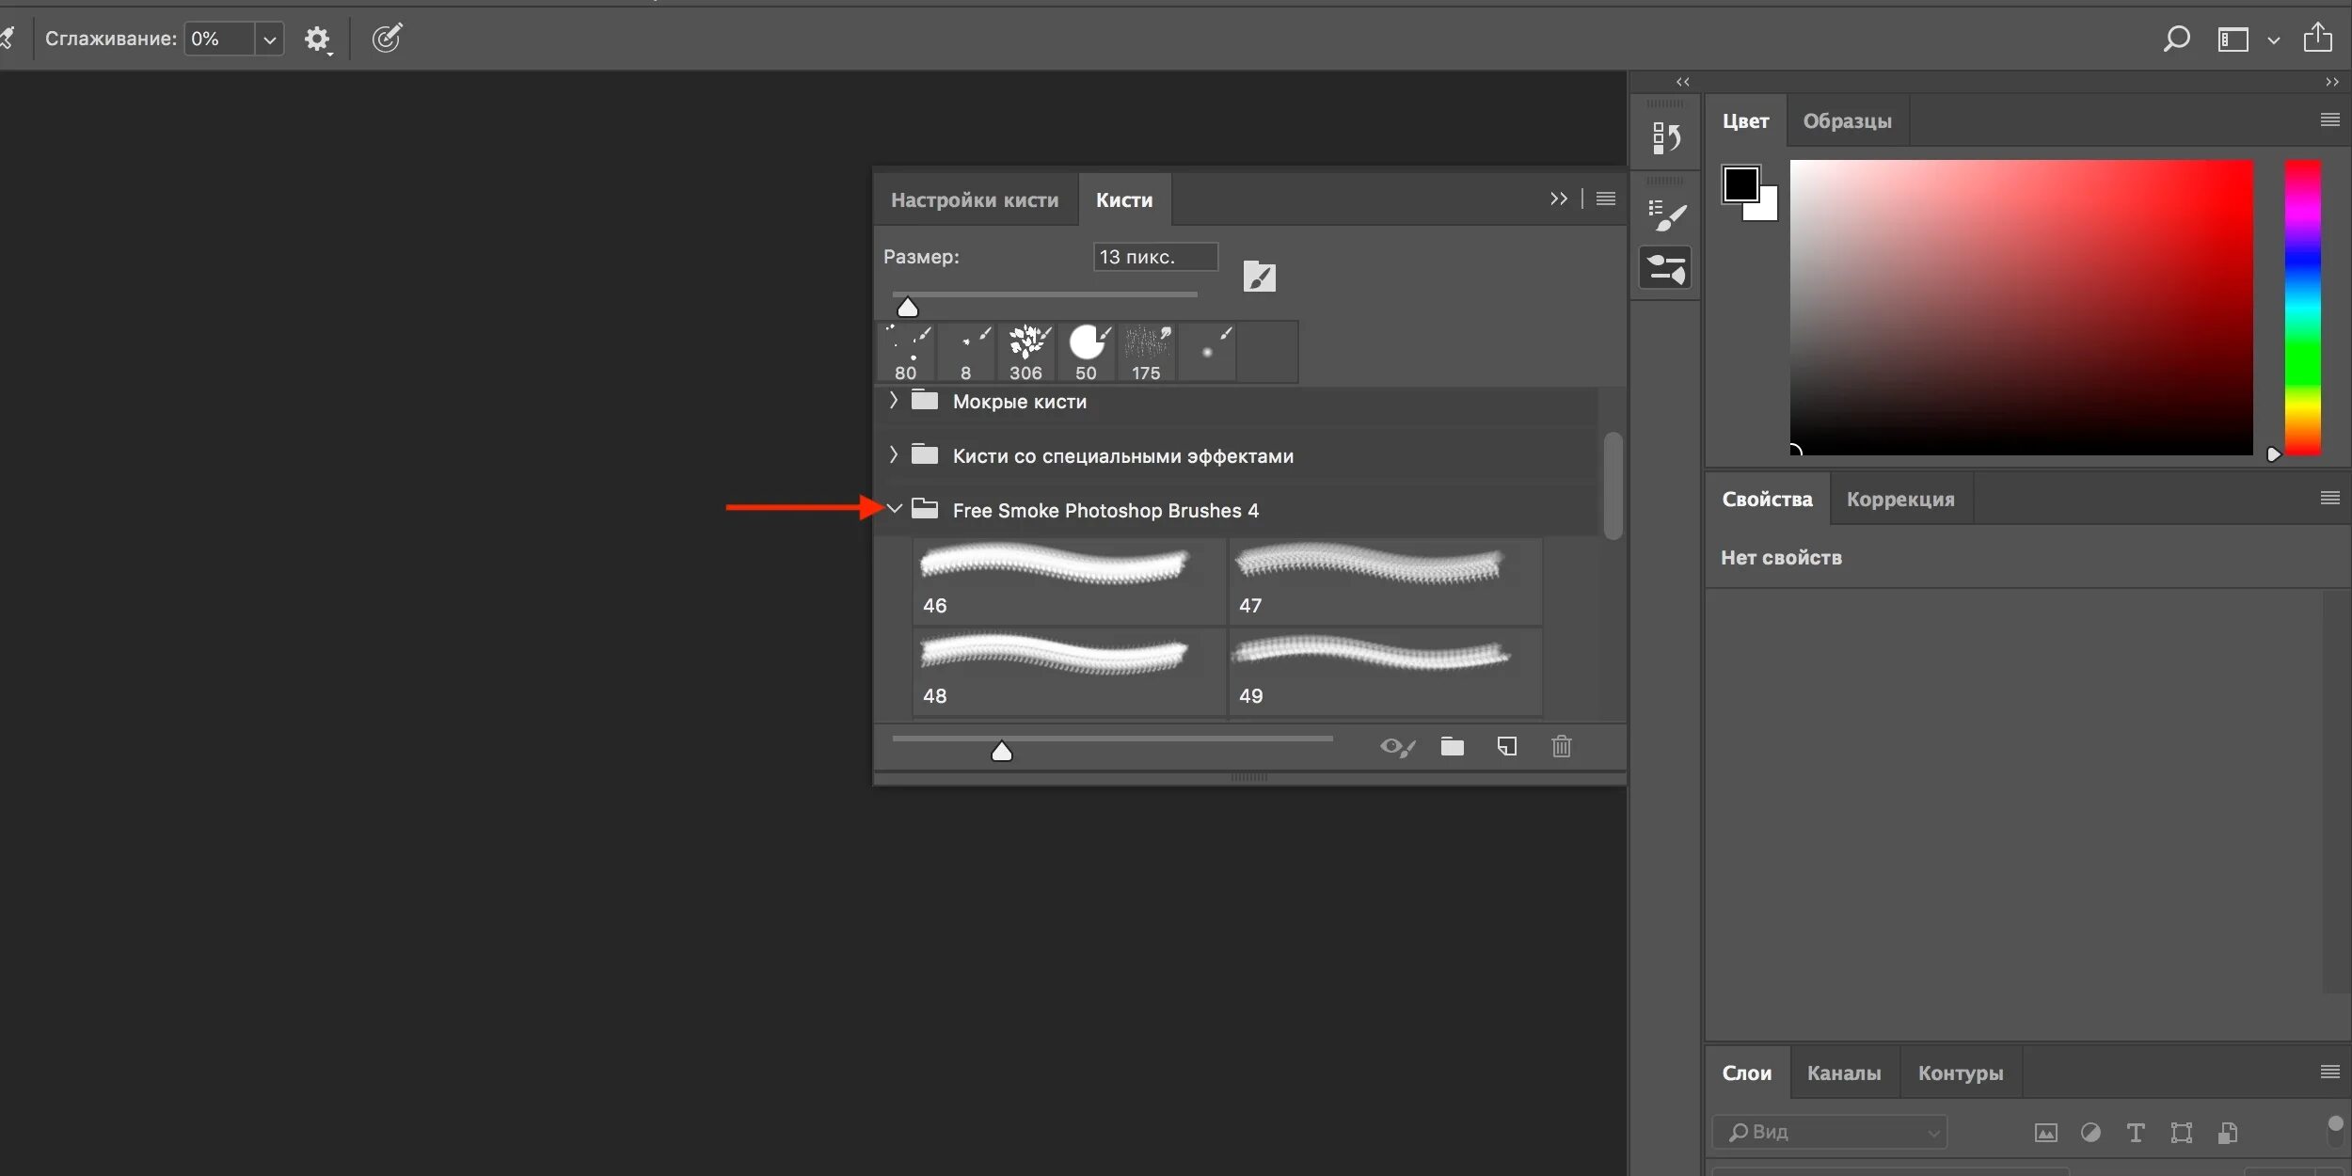Switch to Образцы tab
This screenshot has height=1176, width=2352.
[1847, 121]
